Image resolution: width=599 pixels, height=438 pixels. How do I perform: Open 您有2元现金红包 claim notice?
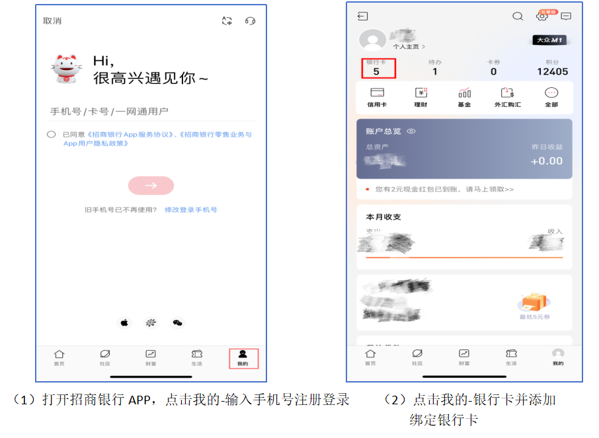444,190
